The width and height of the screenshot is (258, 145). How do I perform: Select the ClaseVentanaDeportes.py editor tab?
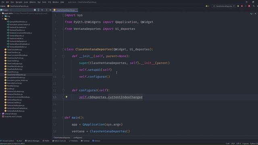[65, 10]
